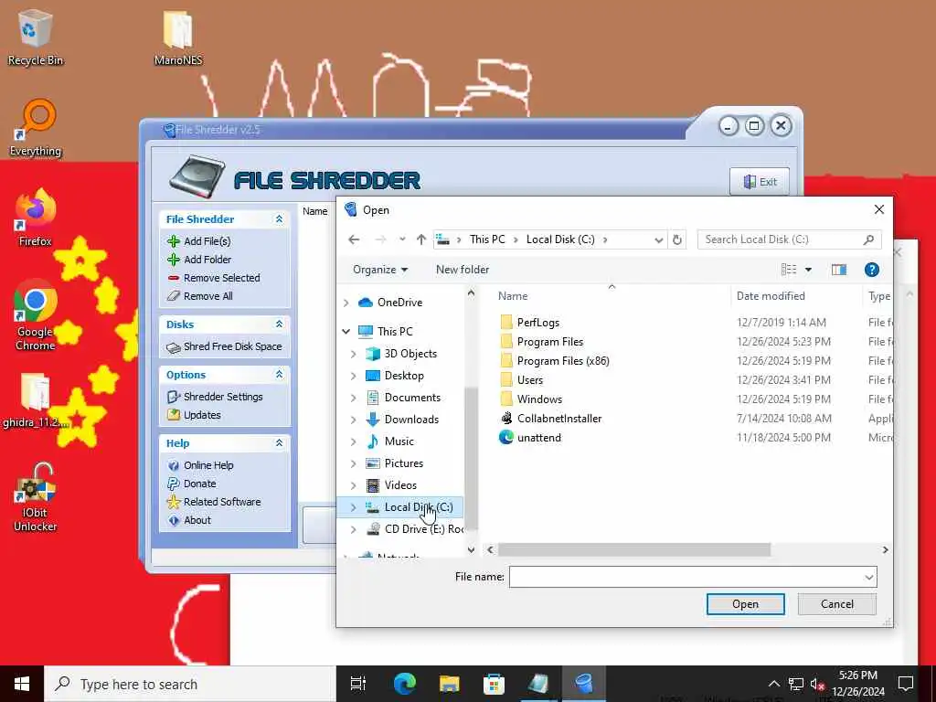Click the Open button in dialog

(745, 604)
